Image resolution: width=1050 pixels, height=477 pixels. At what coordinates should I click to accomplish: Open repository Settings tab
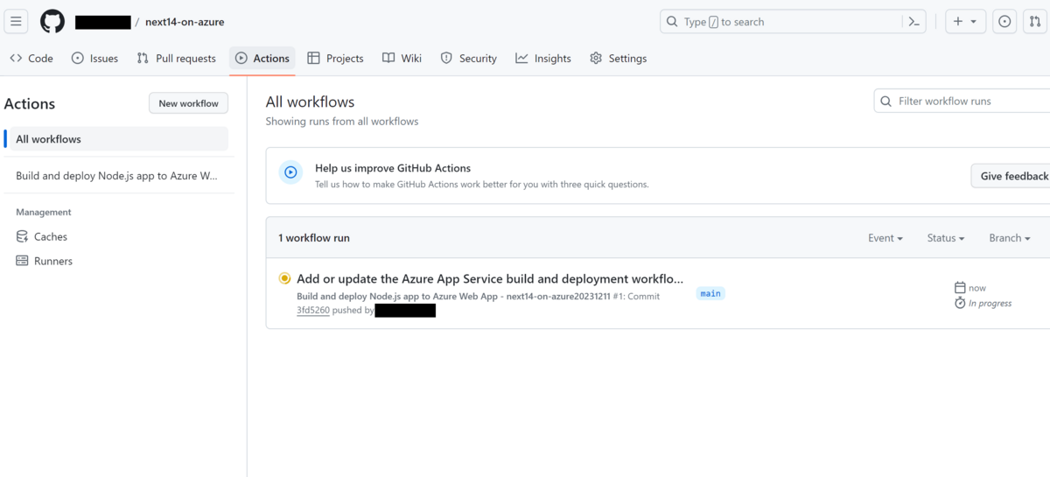click(619, 59)
